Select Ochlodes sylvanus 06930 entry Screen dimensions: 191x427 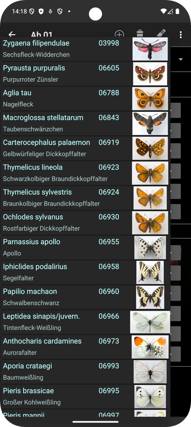click(85, 223)
